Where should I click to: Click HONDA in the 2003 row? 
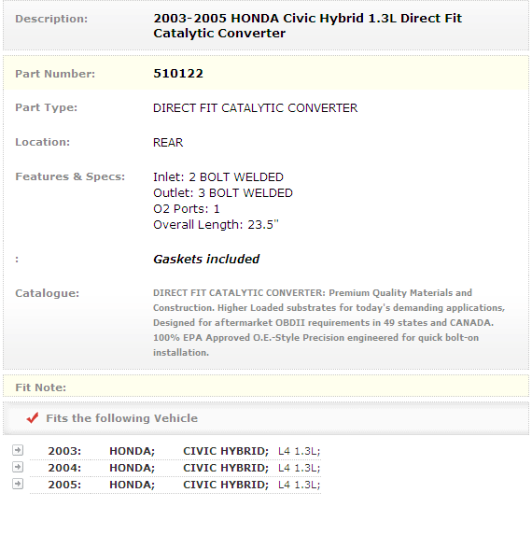(132, 451)
